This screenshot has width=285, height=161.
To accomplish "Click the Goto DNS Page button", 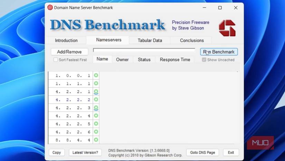I will [x=202, y=152].
